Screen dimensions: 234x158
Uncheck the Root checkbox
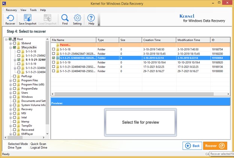click(x=10, y=39)
